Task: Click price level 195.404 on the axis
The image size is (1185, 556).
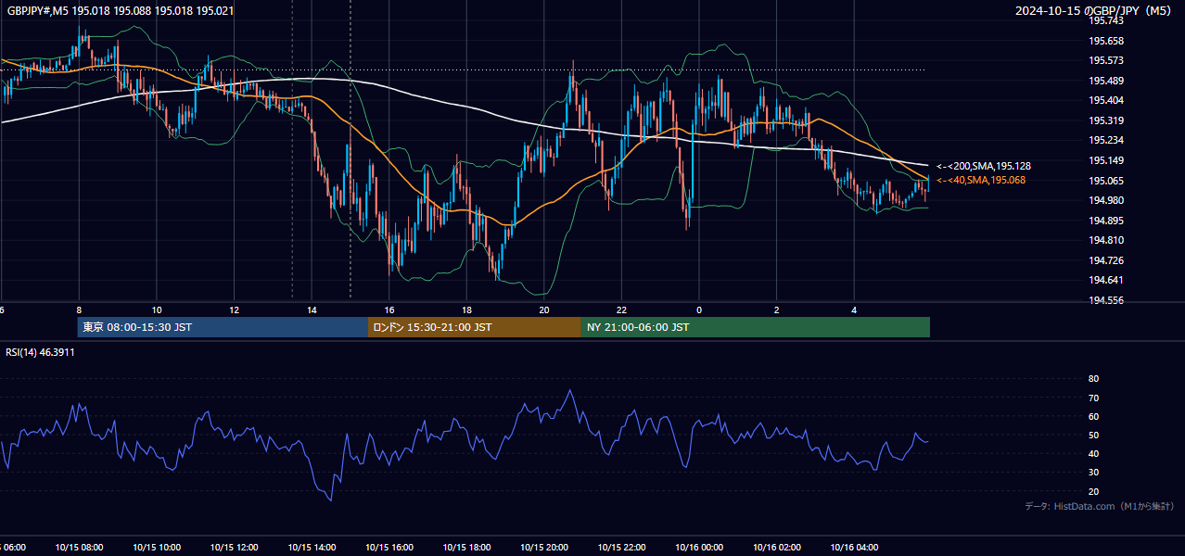Action: [x=1107, y=100]
